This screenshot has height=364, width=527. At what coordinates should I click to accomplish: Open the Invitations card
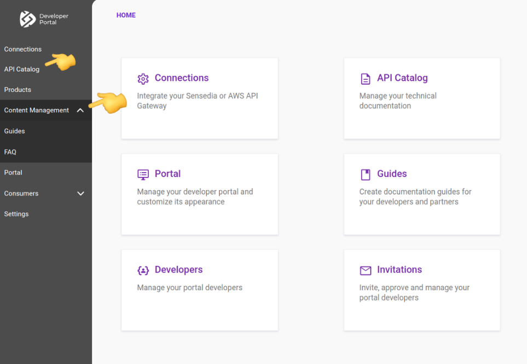[421, 290]
